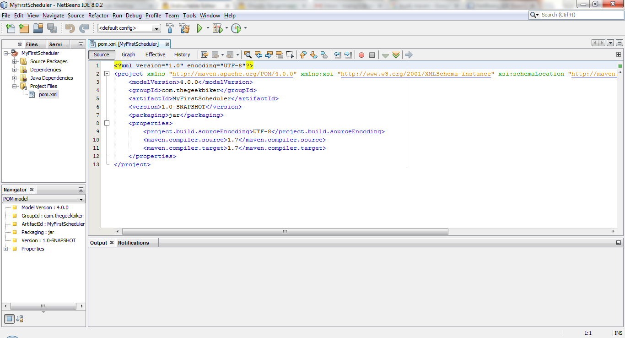Undo the last edit
The width and height of the screenshot is (625, 338).
[x=69, y=28]
